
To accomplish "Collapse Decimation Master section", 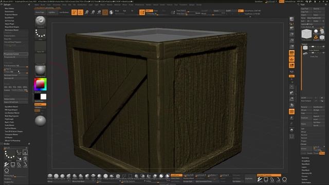I will click(12, 30).
